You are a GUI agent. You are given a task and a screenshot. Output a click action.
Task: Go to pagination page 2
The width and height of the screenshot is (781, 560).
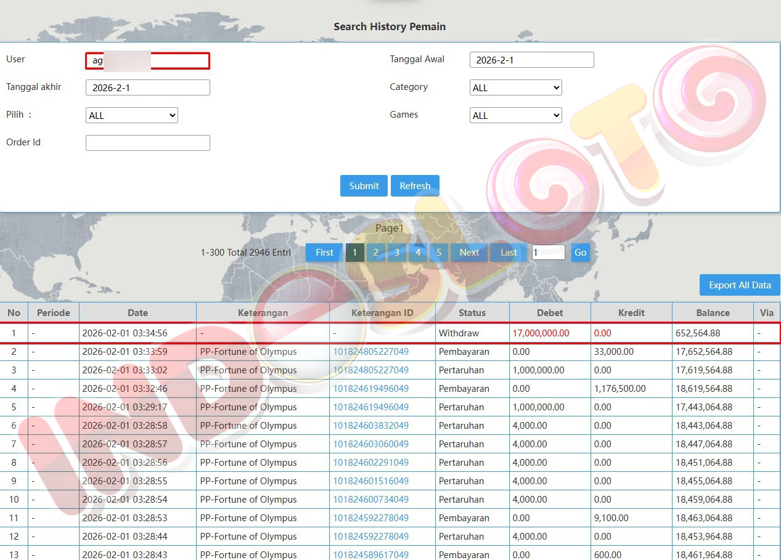tap(375, 253)
